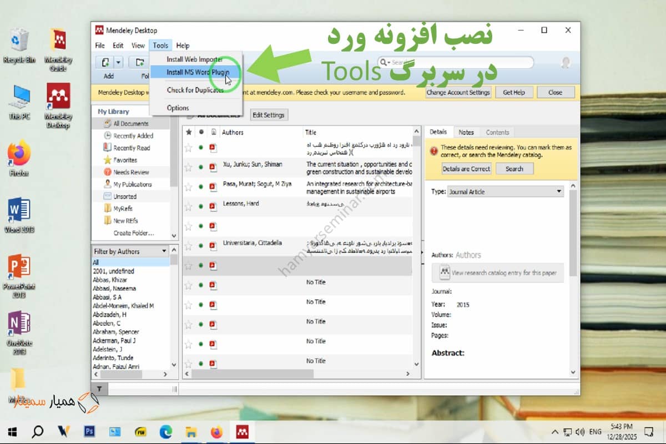Open the Help menu

[x=183, y=46]
